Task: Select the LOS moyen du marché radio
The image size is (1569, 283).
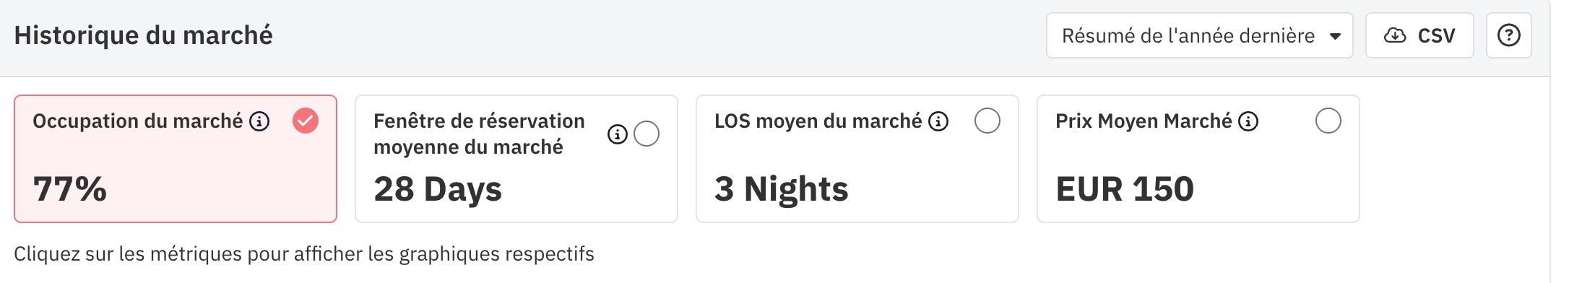Action: click(987, 121)
